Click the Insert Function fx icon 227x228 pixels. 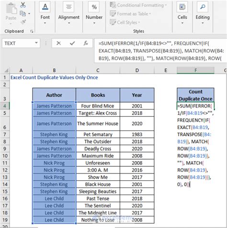click(86, 43)
